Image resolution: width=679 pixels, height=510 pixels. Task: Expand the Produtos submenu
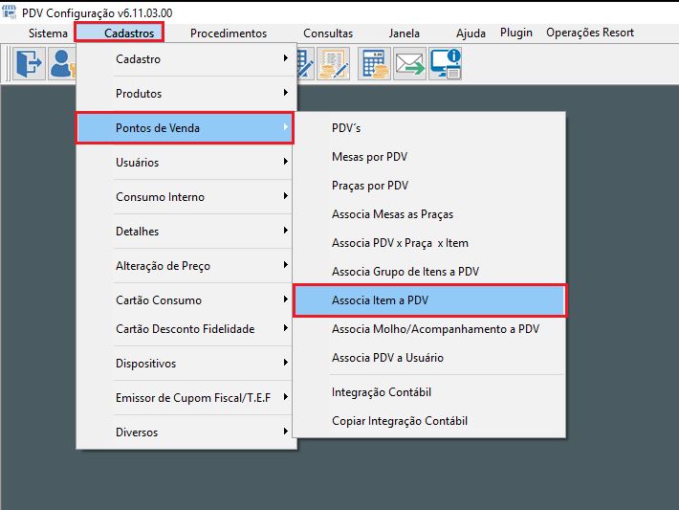(186, 93)
